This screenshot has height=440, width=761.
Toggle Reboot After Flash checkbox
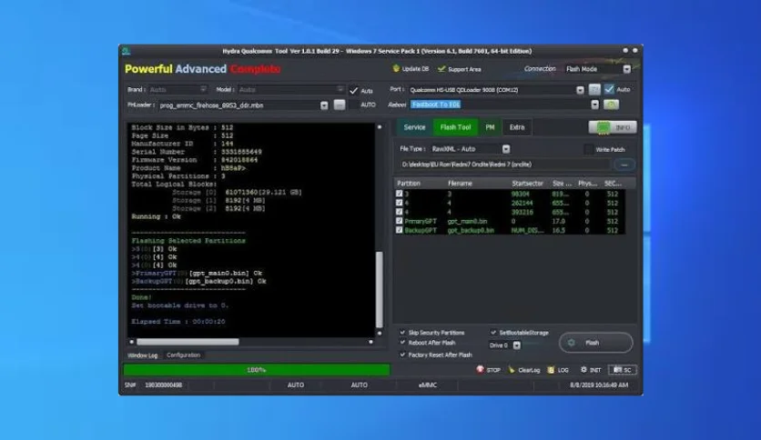point(402,343)
